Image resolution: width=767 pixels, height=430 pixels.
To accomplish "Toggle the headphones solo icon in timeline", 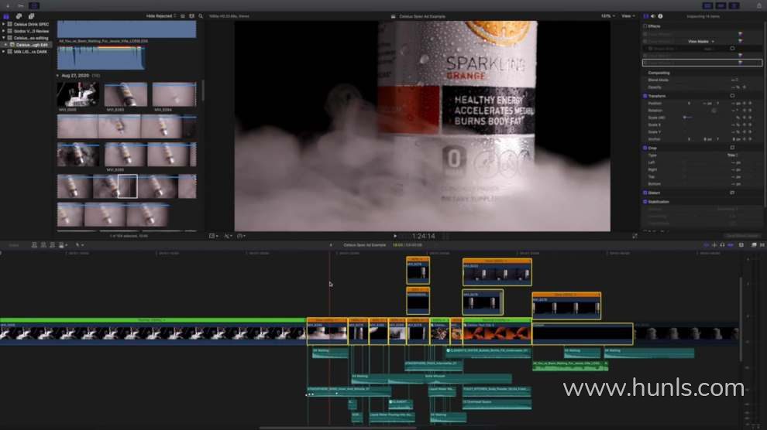I will pyautogui.click(x=723, y=245).
